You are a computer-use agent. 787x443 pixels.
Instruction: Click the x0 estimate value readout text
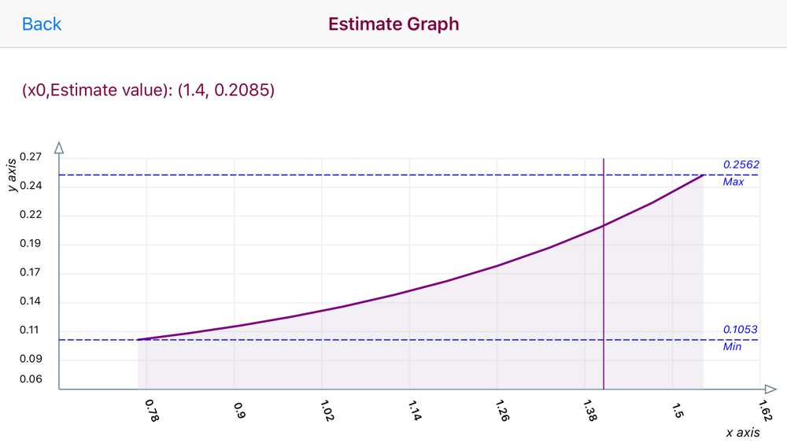[149, 90]
